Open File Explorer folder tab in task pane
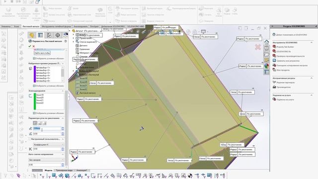The image size is (318, 179). pos(266,54)
